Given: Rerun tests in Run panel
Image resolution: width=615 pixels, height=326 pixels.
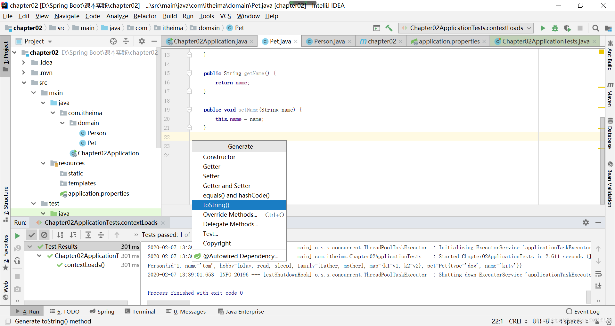Looking at the screenshot, I should [17, 236].
